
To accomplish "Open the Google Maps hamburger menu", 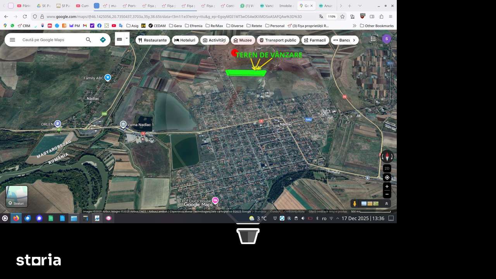I will (12, 40).
